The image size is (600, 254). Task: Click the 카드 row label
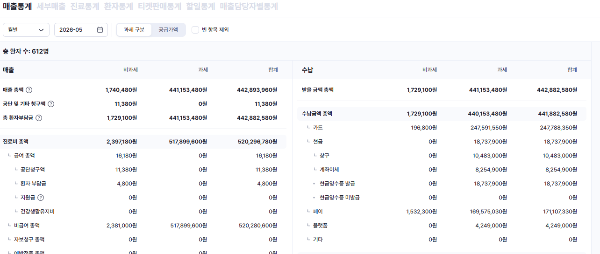(318, 127)
